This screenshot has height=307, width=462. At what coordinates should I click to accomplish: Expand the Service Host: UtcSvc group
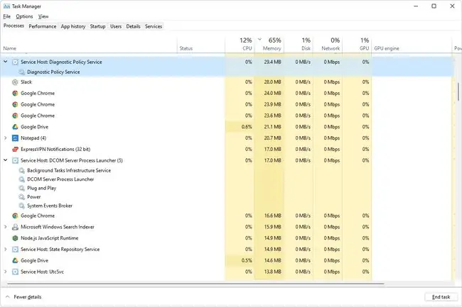pyautogui.click(x=5, y=272)
